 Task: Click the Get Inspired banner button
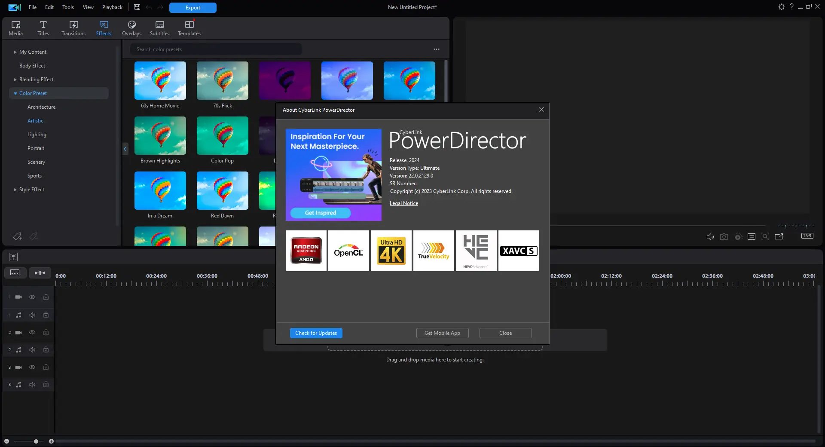click(x=321, y=213)
